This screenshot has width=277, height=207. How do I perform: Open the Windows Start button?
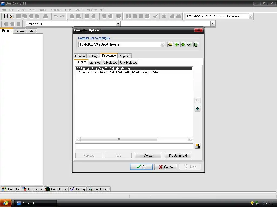[x=6, y=203]
